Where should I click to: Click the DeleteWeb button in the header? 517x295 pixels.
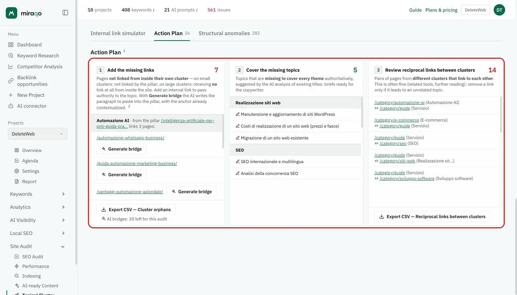click(x=475, y=10)
